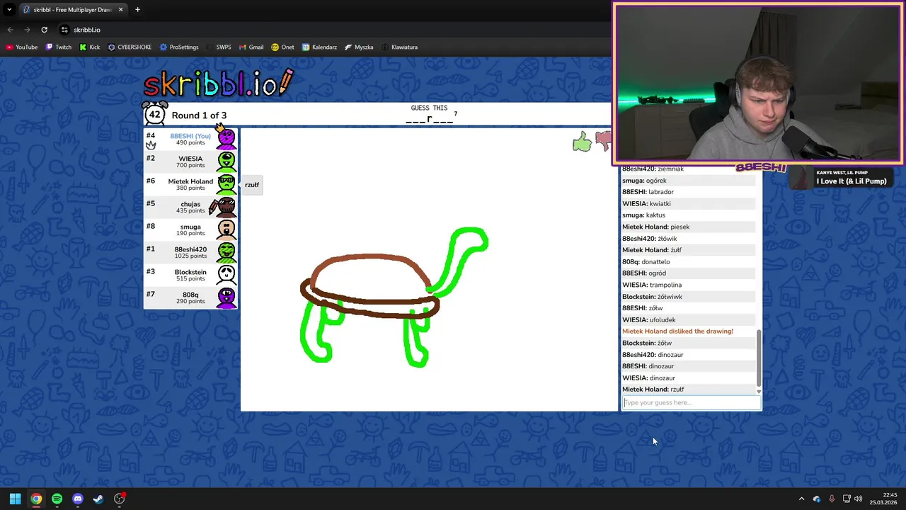Open Discord from the taskbar
The width and height of the screenshot is (906, 510).
point(78,499)
